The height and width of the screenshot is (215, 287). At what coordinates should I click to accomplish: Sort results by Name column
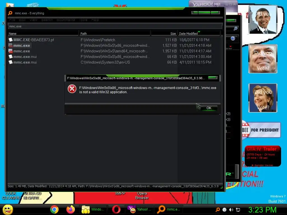43,34
